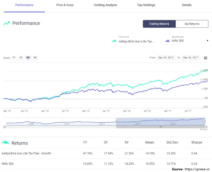Screen dimensions: 212x172
Task: Click the 1Y returns column header
Action: 85,143
